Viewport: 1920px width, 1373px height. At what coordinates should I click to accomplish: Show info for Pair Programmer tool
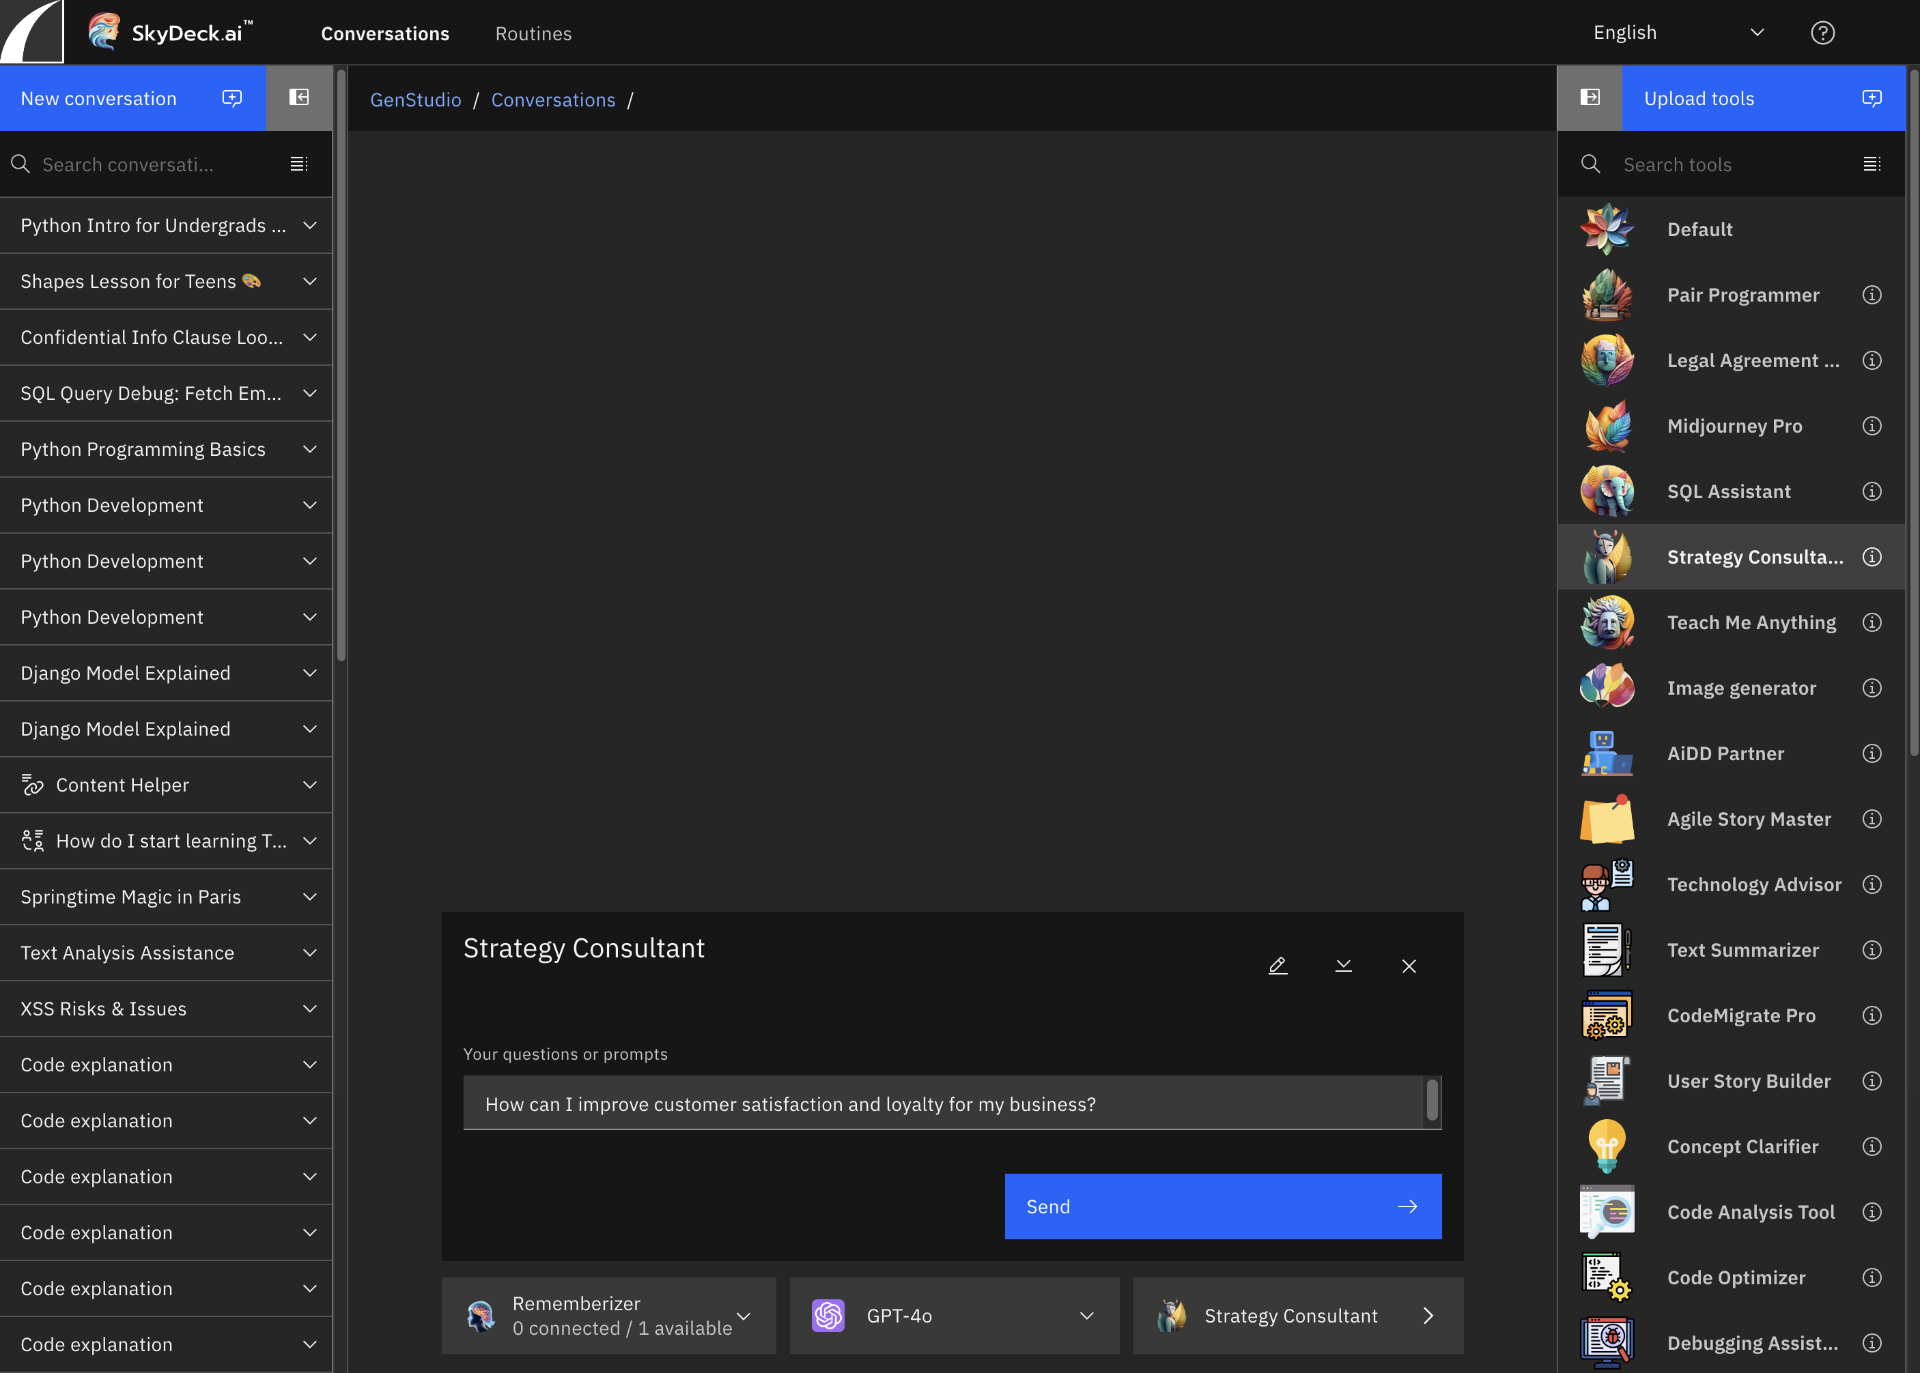point(1872,295)
